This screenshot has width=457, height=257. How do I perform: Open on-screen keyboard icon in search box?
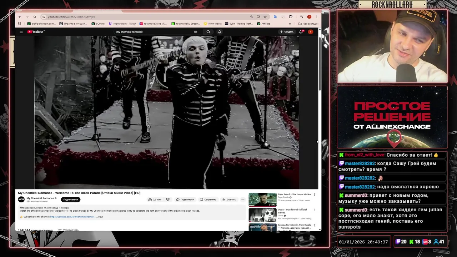click(x=195, y=32)
